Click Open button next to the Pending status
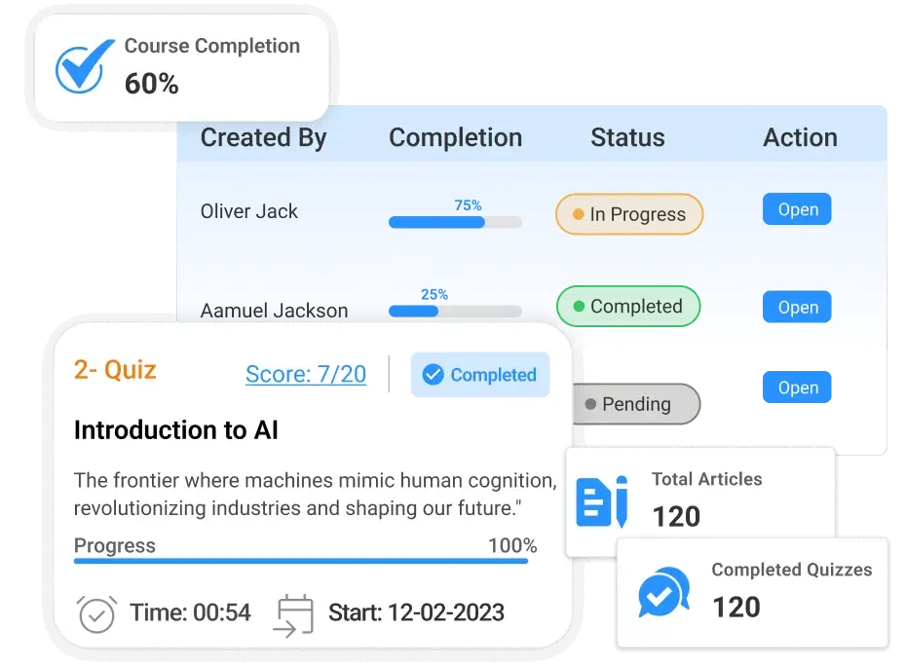 pos(797,388)
